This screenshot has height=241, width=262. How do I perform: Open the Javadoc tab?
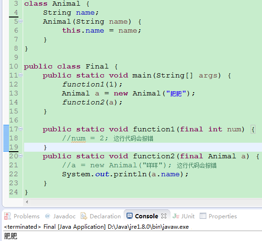tap(64, 216)
